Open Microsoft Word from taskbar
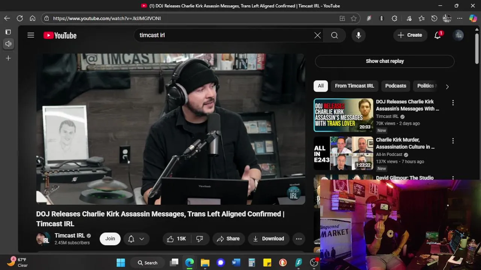The width and height of the screenshot is (481, 270). pyautogui.click(x=236, y=262)
